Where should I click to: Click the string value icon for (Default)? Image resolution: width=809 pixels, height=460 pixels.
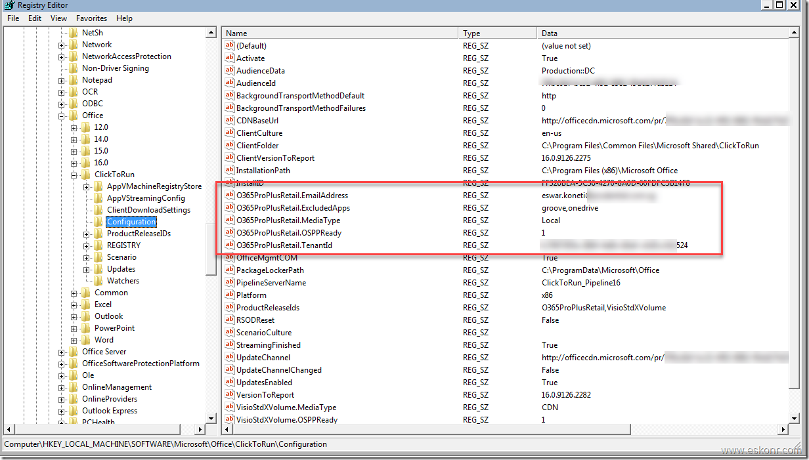pyautogui.click(x=230, y=46)
